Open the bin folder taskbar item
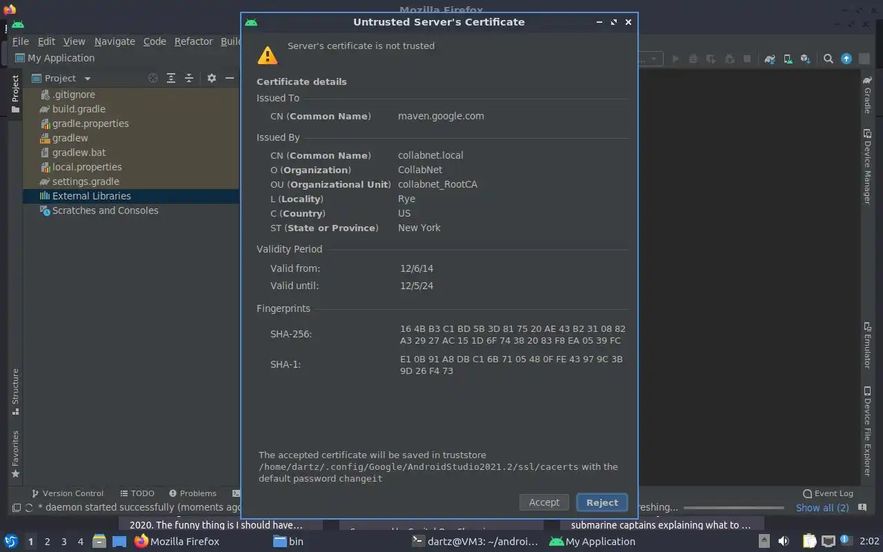Image resolution: width=883 pixels, height=552 pixels. tap(288, 542)
